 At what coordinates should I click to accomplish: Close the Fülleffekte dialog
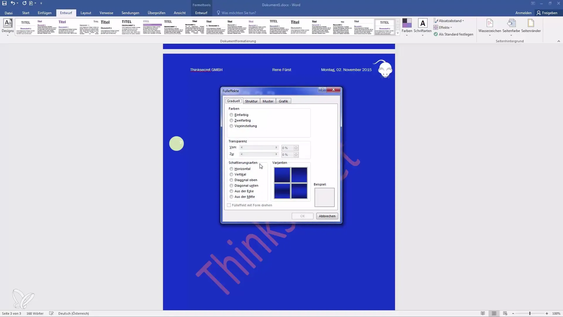(x=333, y=90)
